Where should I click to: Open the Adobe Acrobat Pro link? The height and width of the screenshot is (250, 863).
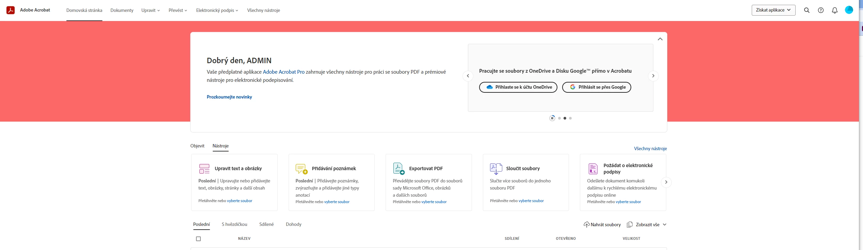coord(284,72)
